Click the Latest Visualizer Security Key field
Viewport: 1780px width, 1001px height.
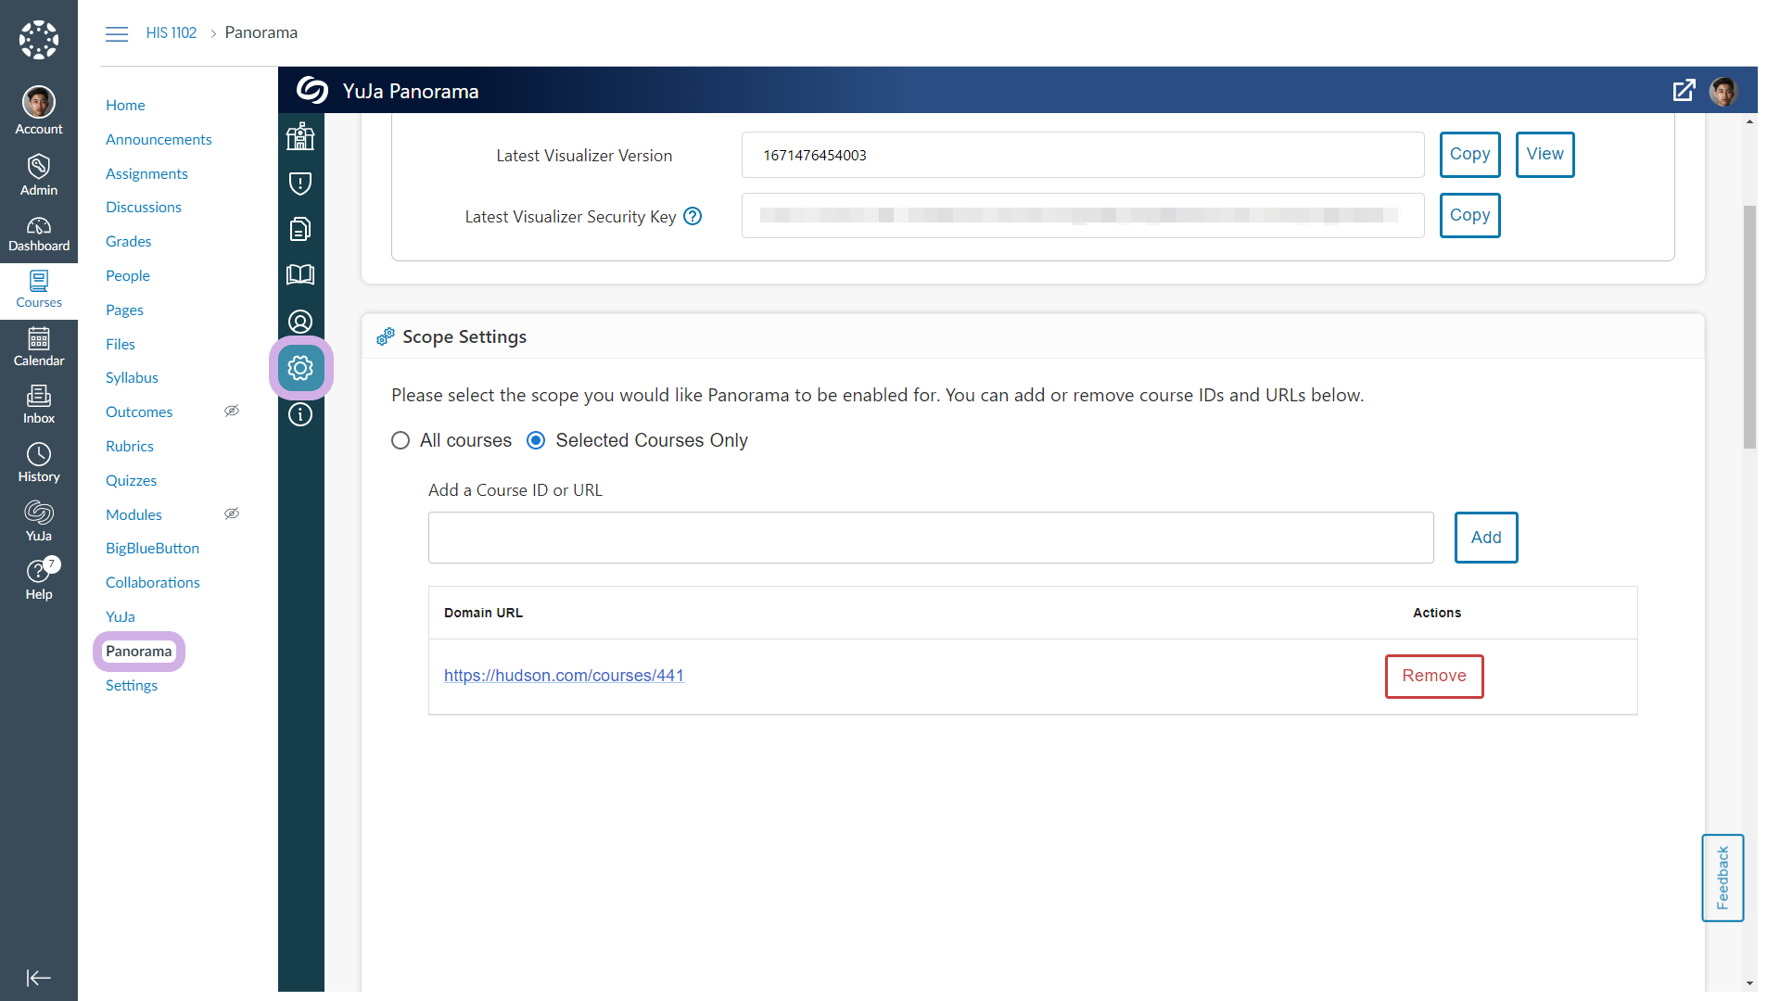(x=1083, y=216)
